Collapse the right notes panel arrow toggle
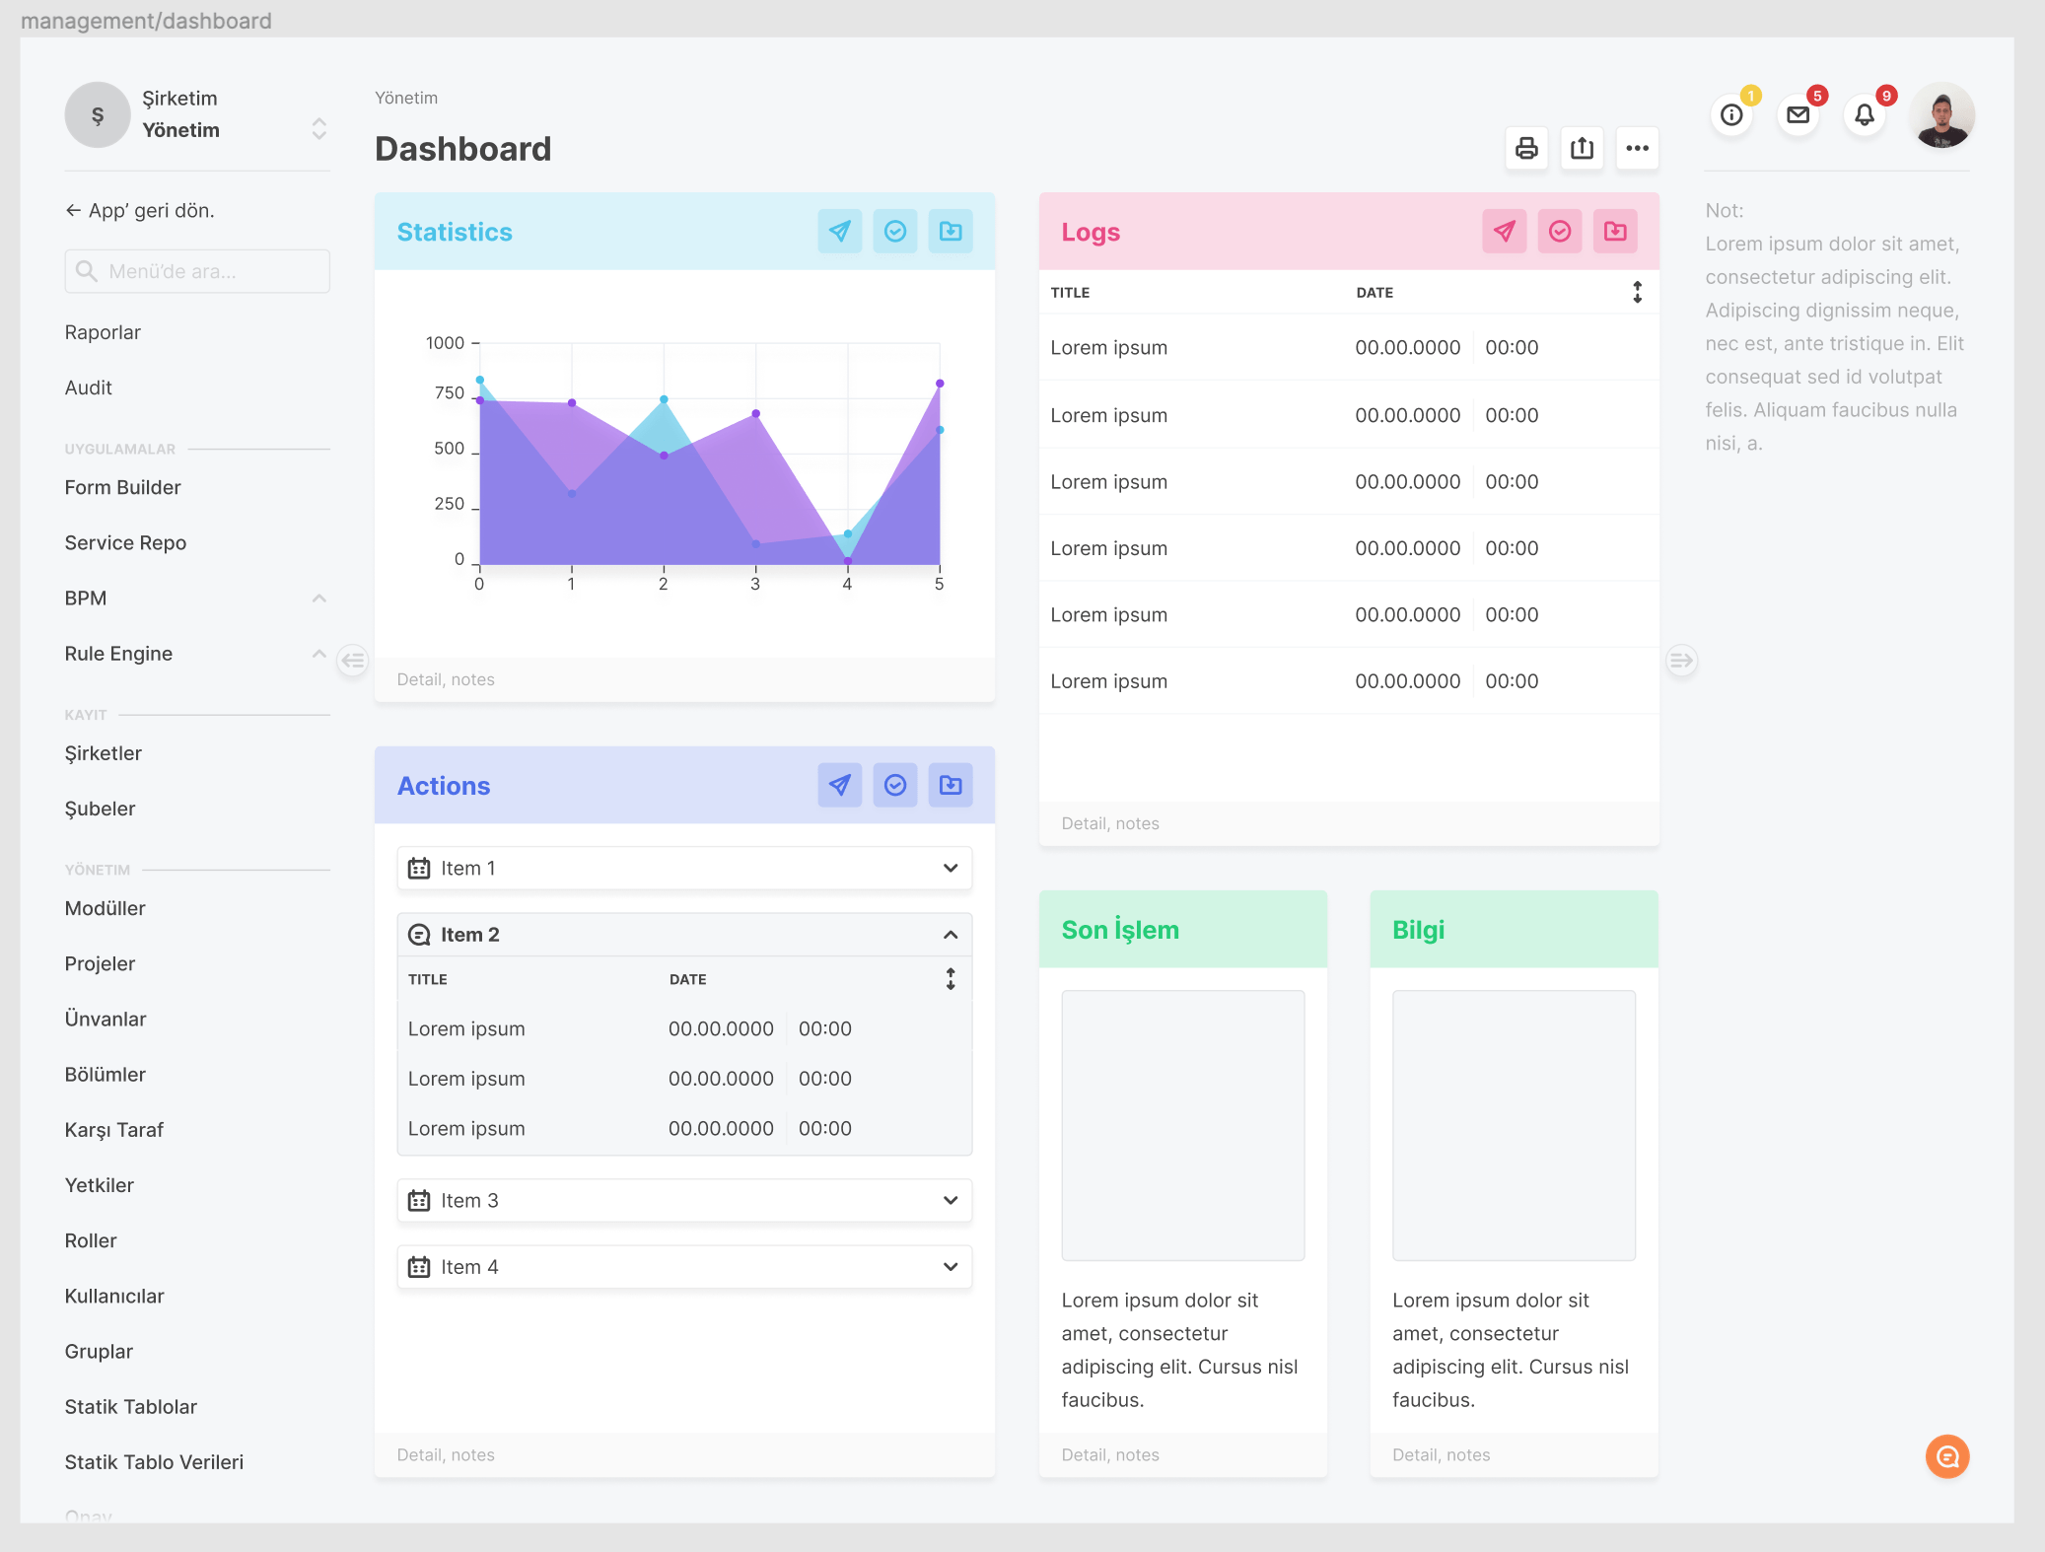Image resolution: width=2045 pixels, height=1552 pixels. click(1681, 660)
